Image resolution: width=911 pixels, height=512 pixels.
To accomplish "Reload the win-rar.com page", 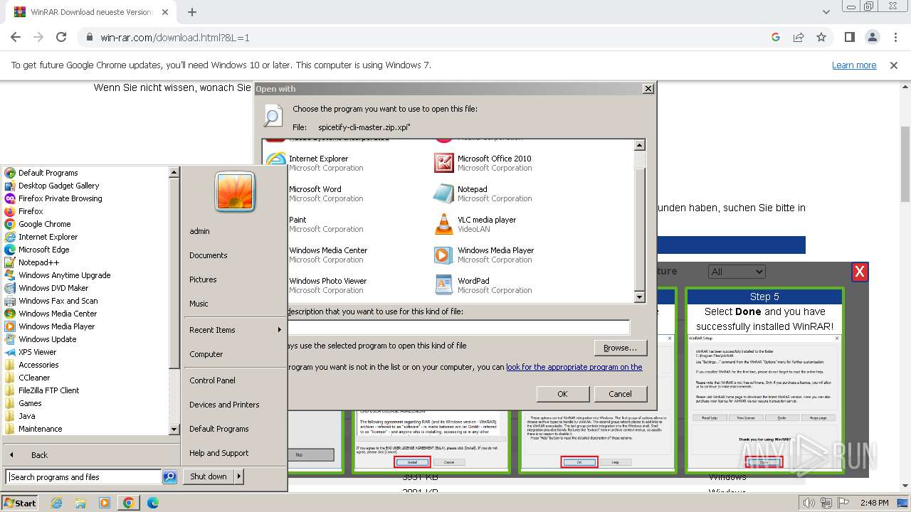I will pyautogui.click(x=61, y=37).
